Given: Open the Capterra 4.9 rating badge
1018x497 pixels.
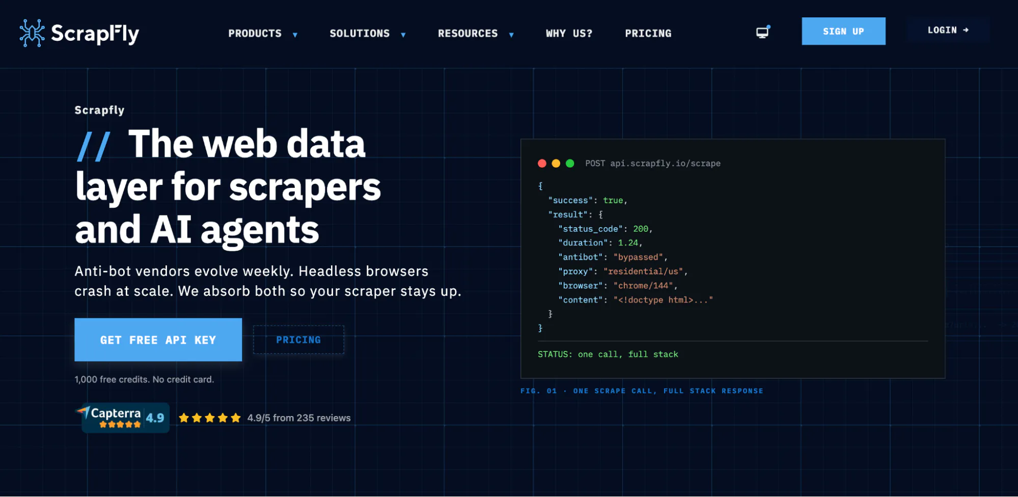Looking at the screenshot, I should pos(123,418).
